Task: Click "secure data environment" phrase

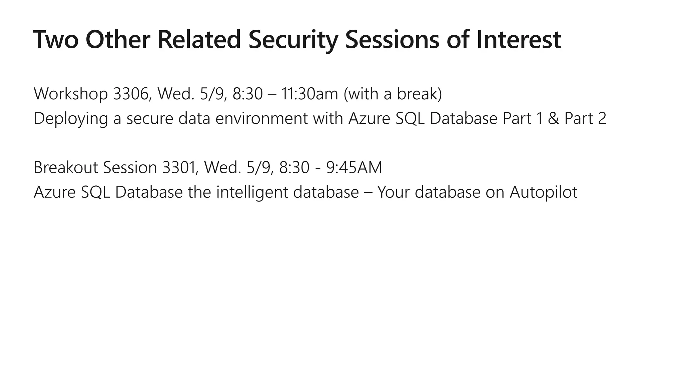Action: click(217, 119)
